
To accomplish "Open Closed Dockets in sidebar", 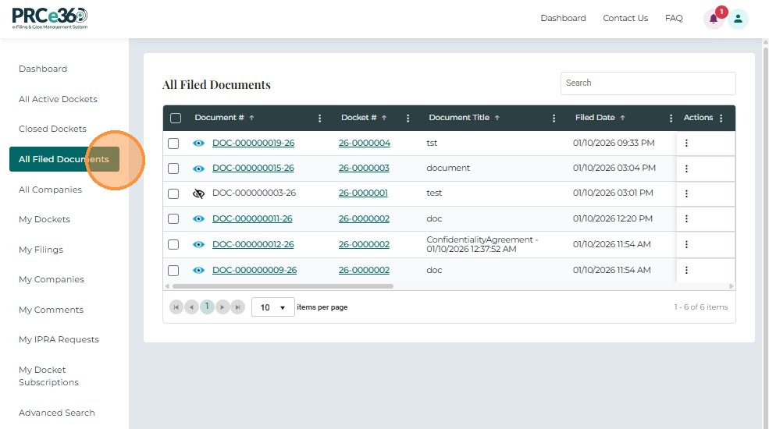I will (x=52, y=129).
